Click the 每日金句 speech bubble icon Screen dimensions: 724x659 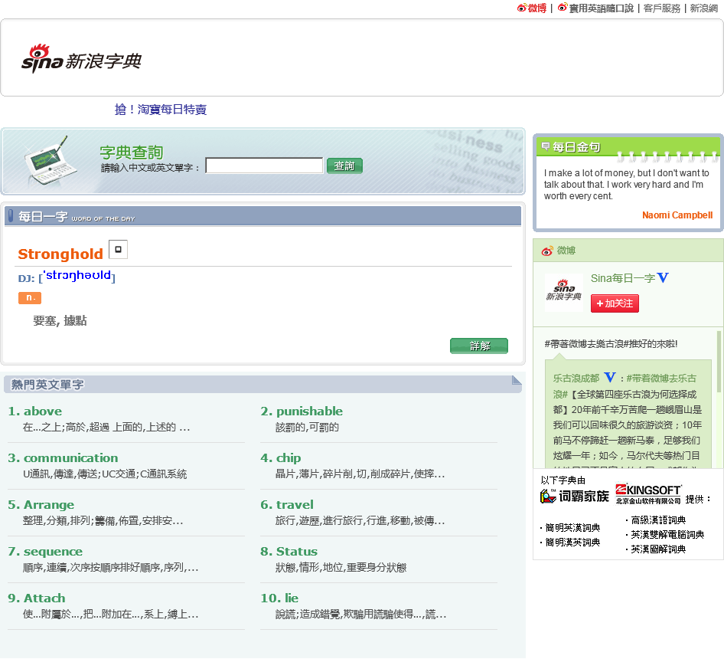pyautogui.click(x=546, y=146)
